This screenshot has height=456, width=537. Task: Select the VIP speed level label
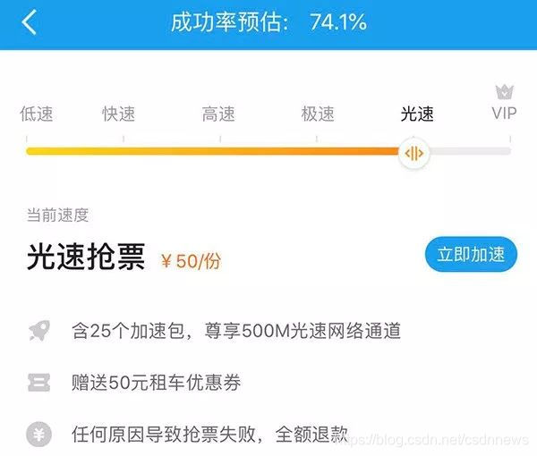(x=504, y=114)
